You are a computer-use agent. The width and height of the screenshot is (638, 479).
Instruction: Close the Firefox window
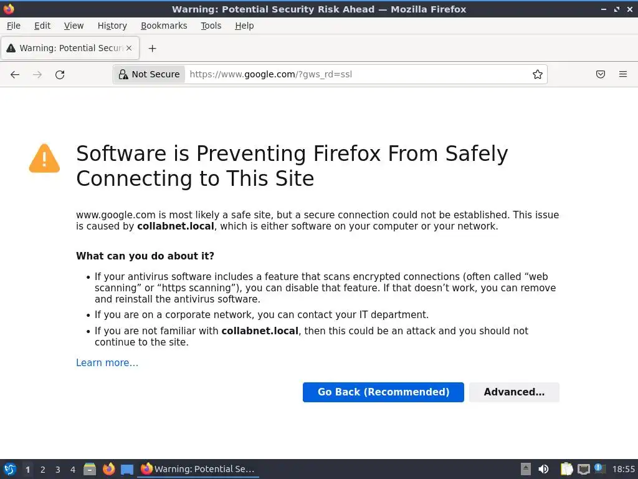coord(630,9)
